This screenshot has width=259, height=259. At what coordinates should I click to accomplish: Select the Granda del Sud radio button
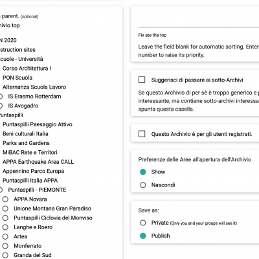(x=5, y=255)
